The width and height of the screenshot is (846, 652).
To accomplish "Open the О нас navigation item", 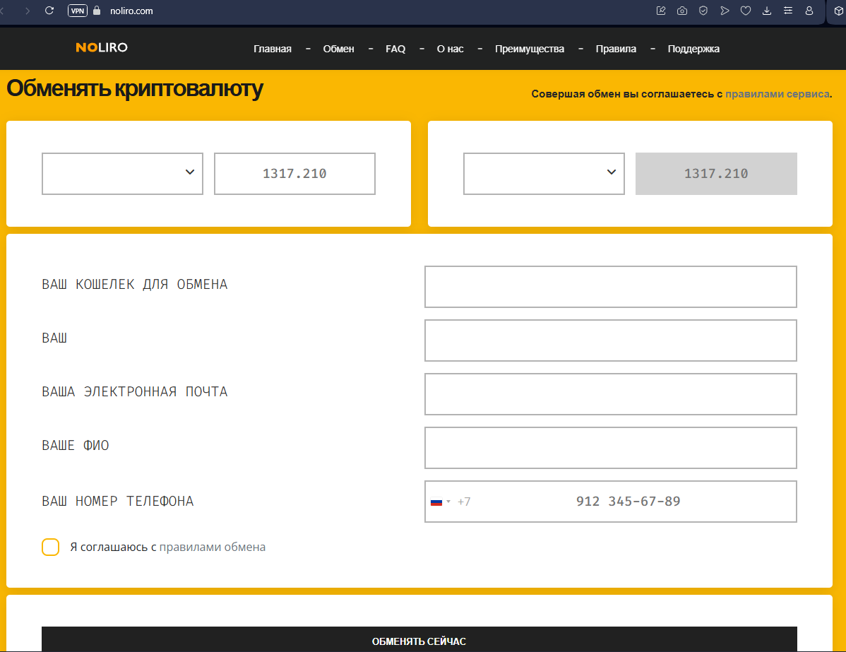I will point(450,49).
